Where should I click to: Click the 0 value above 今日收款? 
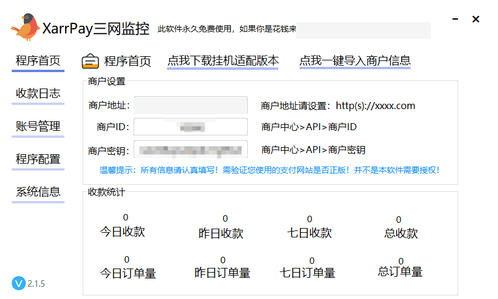click(x=125, y=218)
